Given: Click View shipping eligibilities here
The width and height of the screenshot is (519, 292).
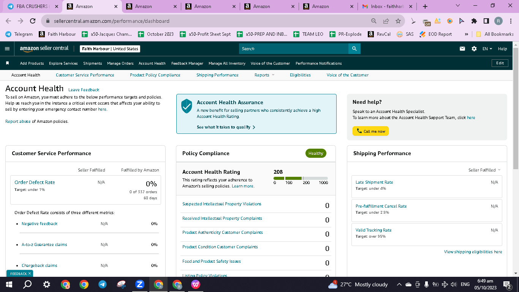Looking at the screenshot, I should (473, 252).
